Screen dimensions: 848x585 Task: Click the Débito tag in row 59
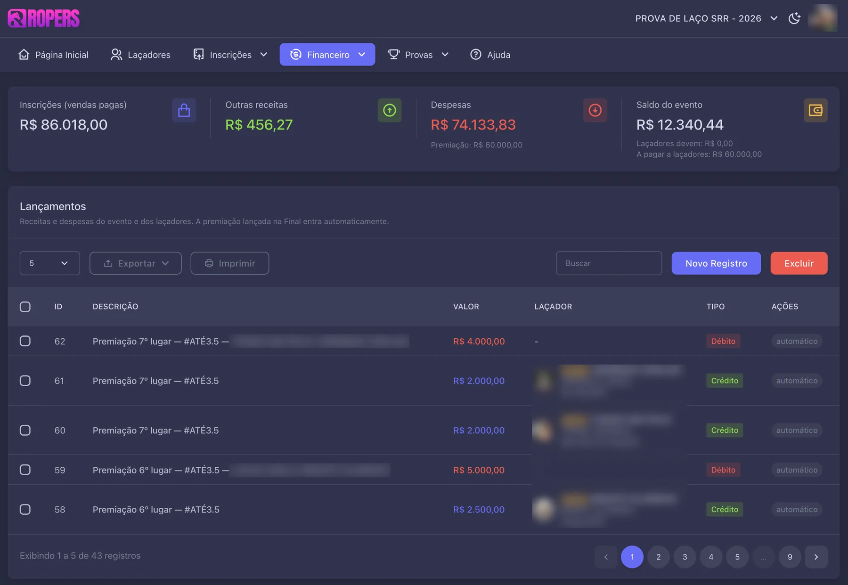[x=723, y=470]
